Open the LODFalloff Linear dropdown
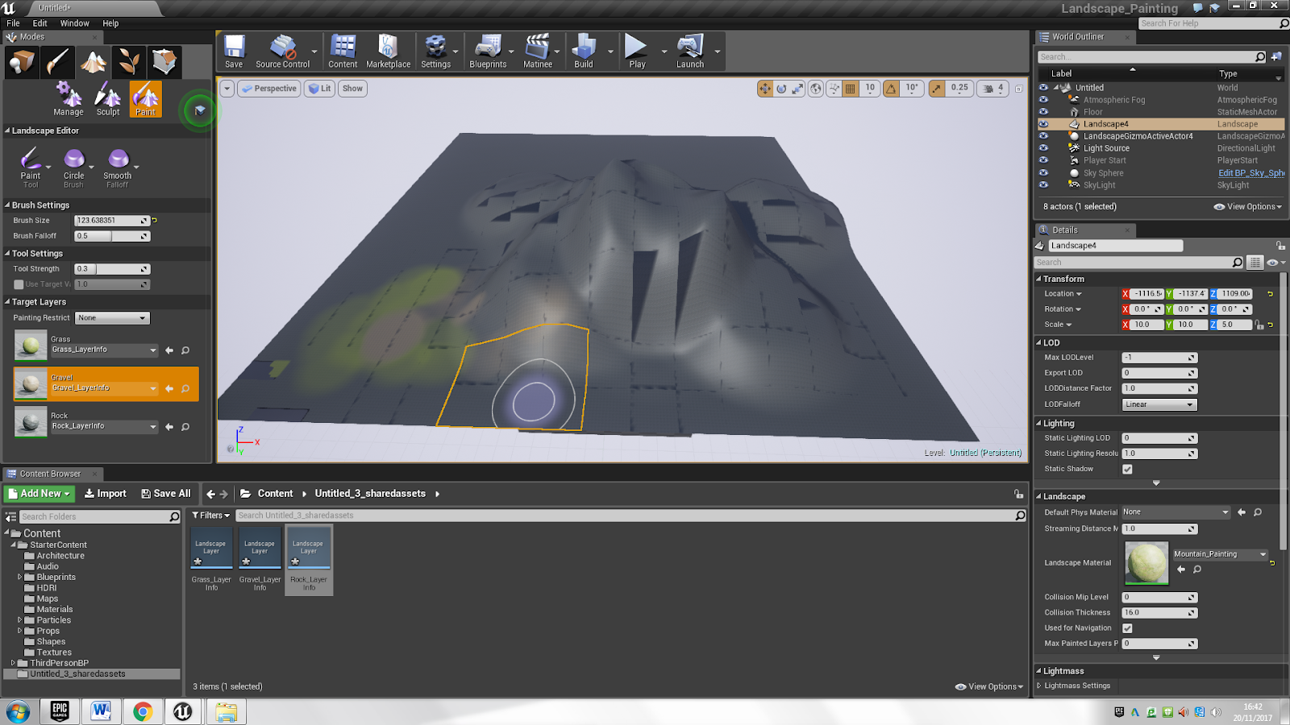1290x725 pixels. 1159,404
